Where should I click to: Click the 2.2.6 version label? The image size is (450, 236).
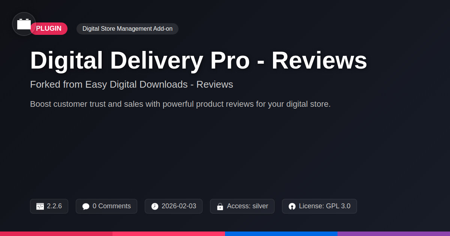[x=54, y=206]
